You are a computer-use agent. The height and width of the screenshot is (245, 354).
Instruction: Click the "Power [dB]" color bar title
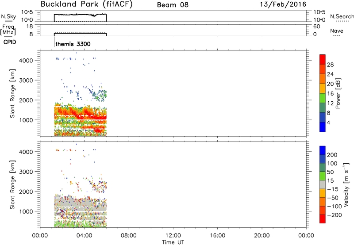click(x=338, y=93)
